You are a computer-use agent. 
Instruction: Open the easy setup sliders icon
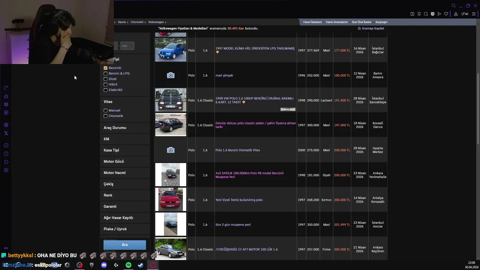click(475, 14)
